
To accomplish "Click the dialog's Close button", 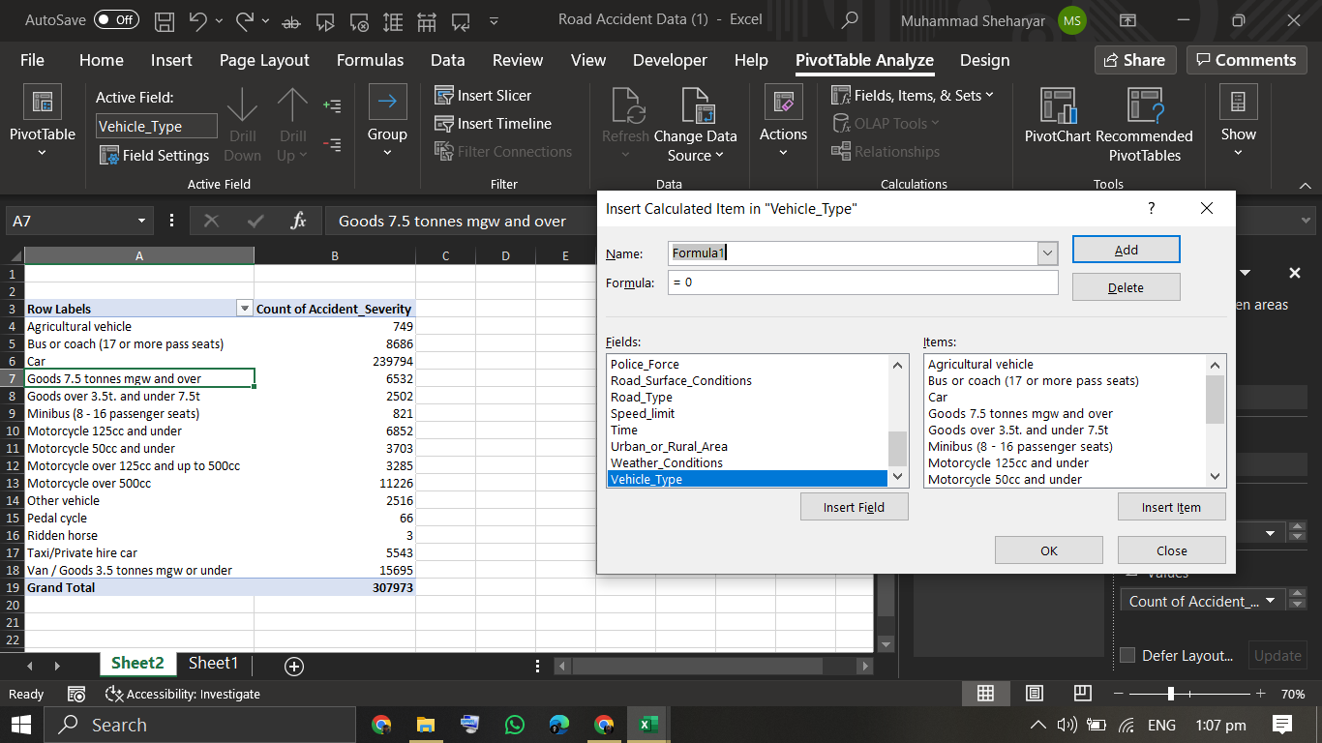I will tap(1172, 550).
